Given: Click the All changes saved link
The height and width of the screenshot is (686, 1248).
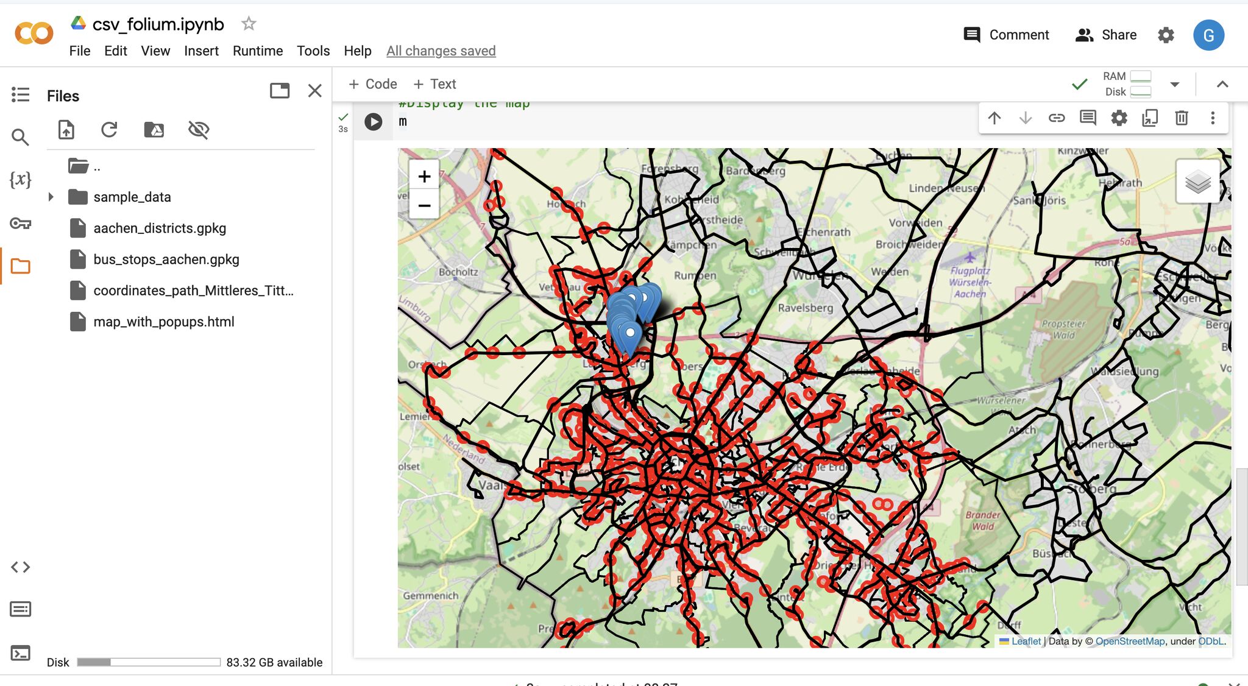Looking at the screenshot, I should coord(441,51).
